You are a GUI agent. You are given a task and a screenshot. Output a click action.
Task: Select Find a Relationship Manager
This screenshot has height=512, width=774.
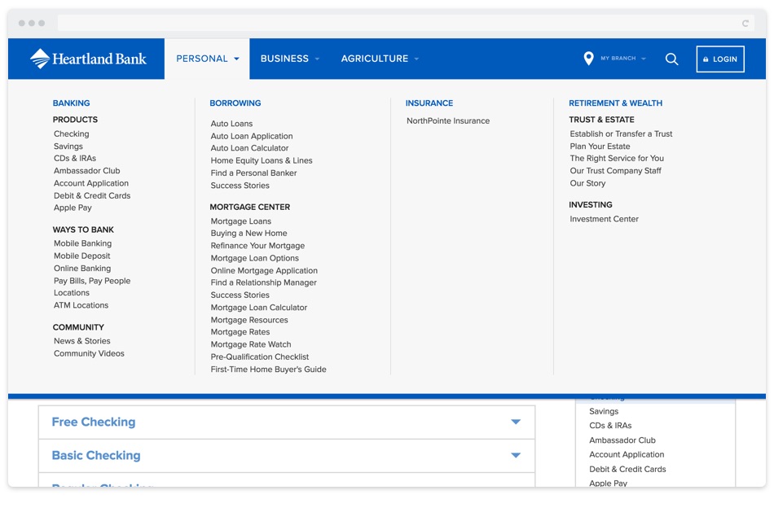tap(264, 282)
